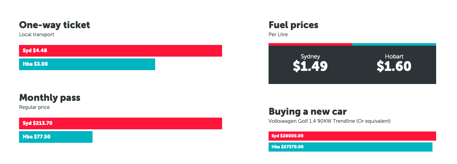Click the red Syd $28000.00 bar

tap(352, 136)
